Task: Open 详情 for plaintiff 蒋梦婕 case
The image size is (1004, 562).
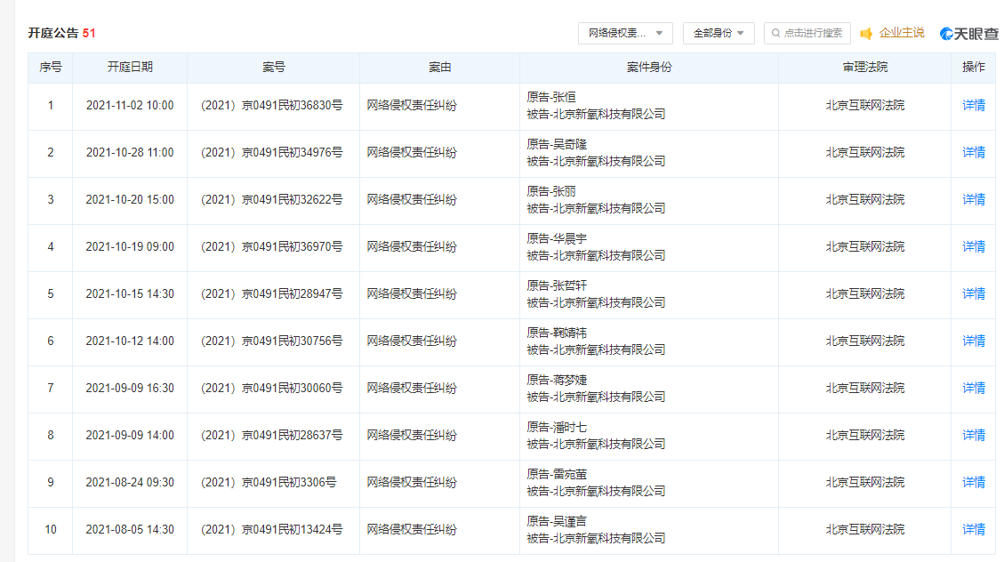Action: (974, 388)
